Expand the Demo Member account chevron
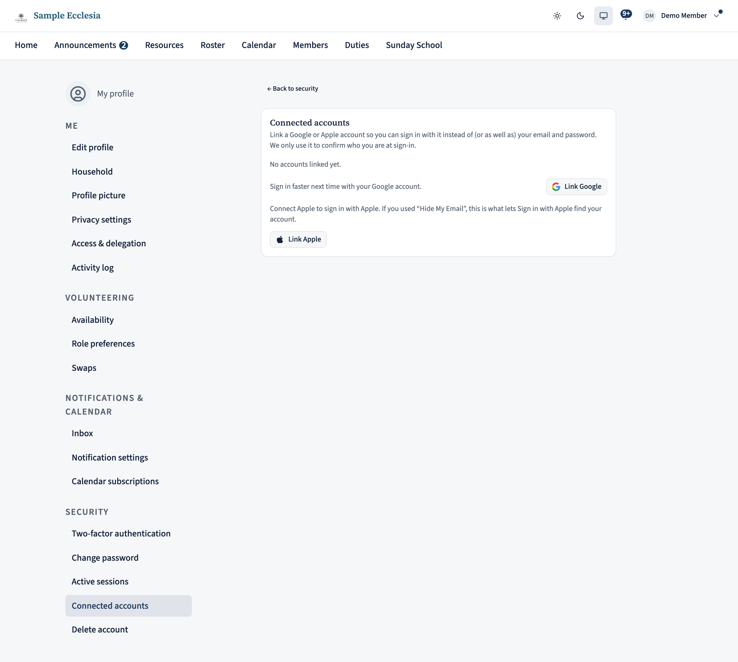The width and height of the screenshot is (738, 662). (716, 16)
